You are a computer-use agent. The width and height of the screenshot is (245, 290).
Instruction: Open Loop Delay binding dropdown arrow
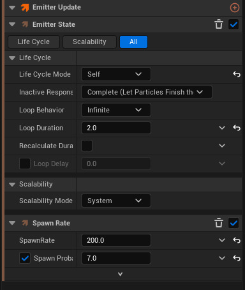pyautogui.click(x=222, y=164)
